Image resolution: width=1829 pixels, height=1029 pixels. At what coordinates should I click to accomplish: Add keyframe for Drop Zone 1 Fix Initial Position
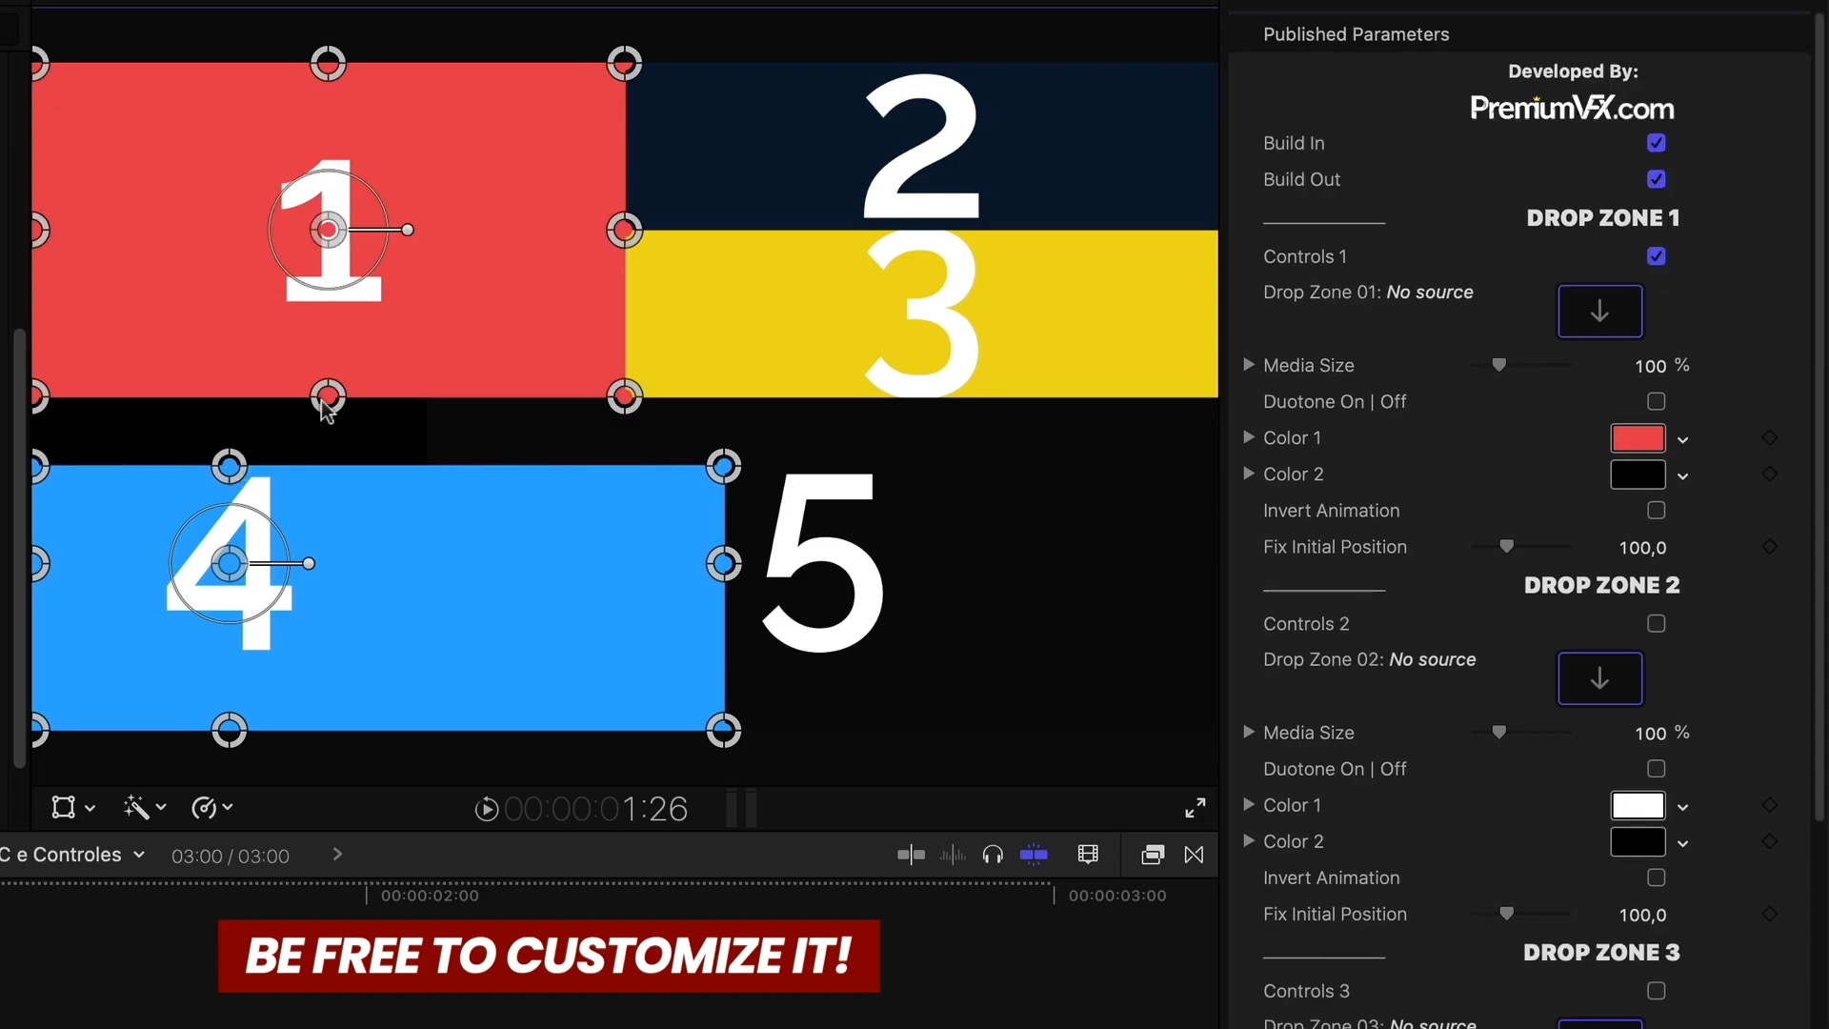coord(1770,547)
